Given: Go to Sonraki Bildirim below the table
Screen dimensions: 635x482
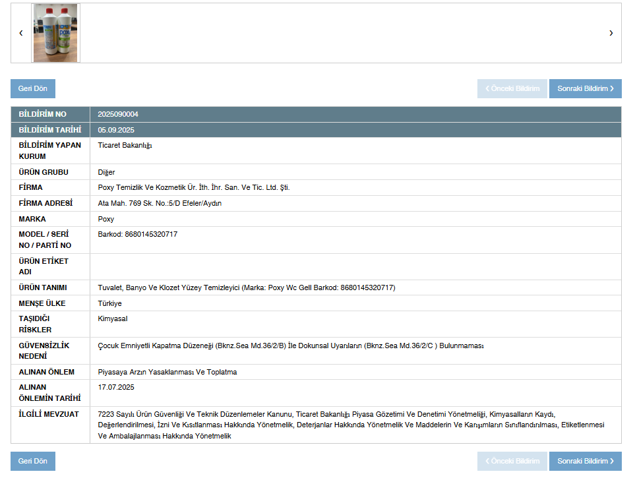Looking at the screenshot, I should coord(585,461).
